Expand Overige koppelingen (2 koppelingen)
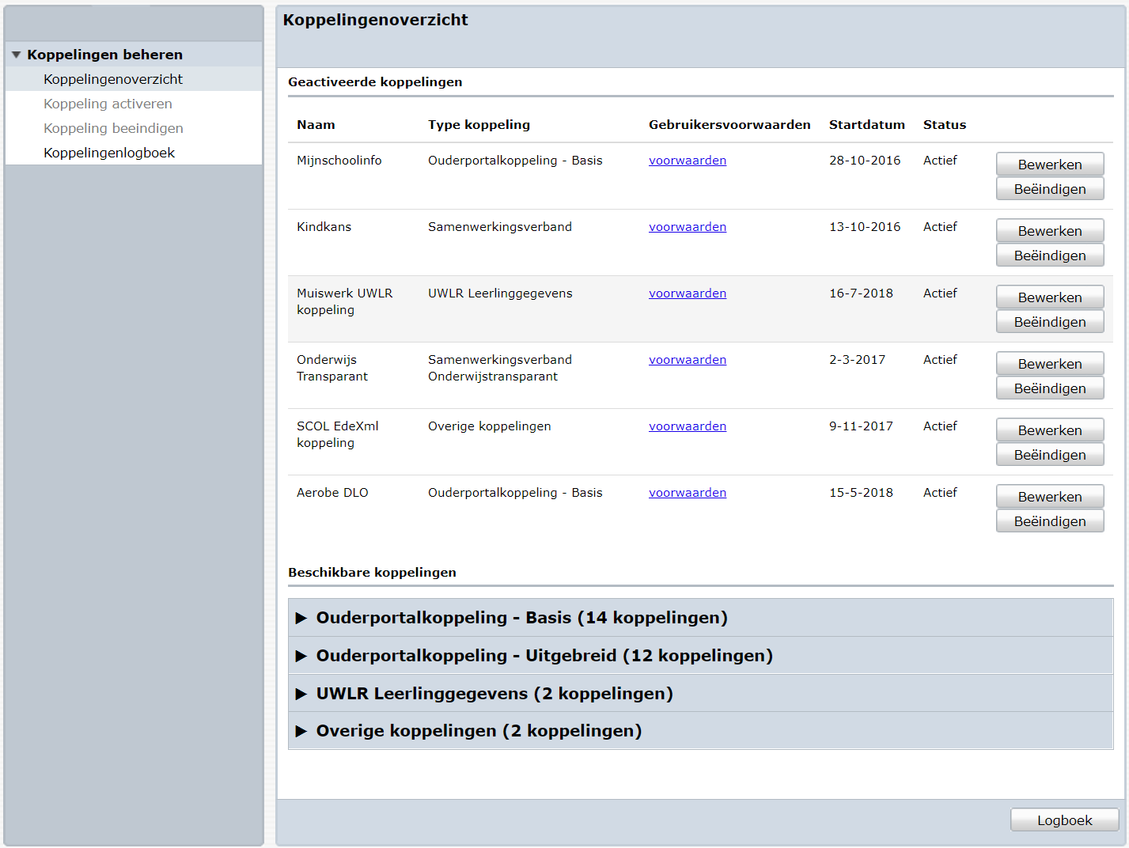The height and width of the screenshot is (848, 1129). 700,731
